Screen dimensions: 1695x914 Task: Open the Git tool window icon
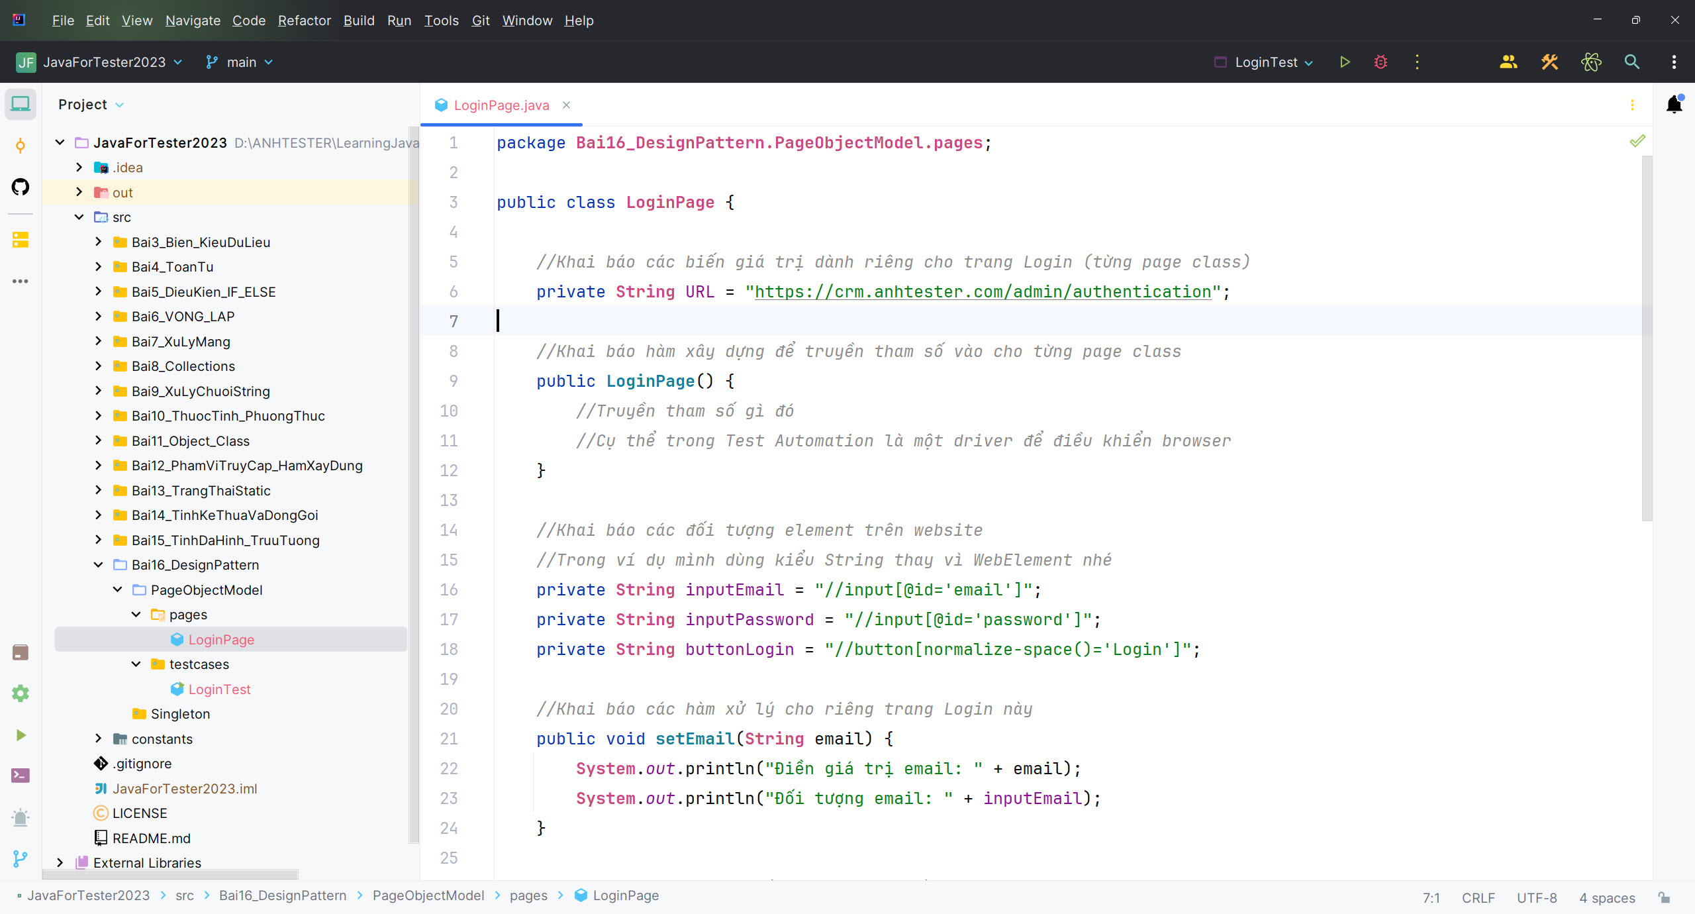pyautogui.click(x=21, y=859)
